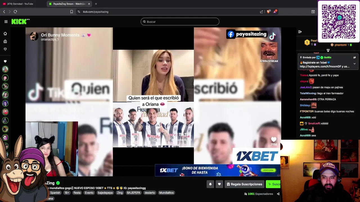Screen dimensions: 360x202
Task: Follow channel with heart button
Action: tap(219, 184)
